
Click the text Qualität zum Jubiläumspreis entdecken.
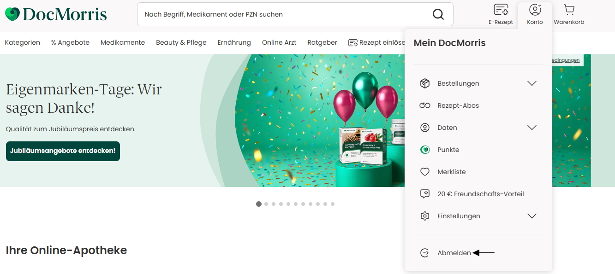[71, 129]
